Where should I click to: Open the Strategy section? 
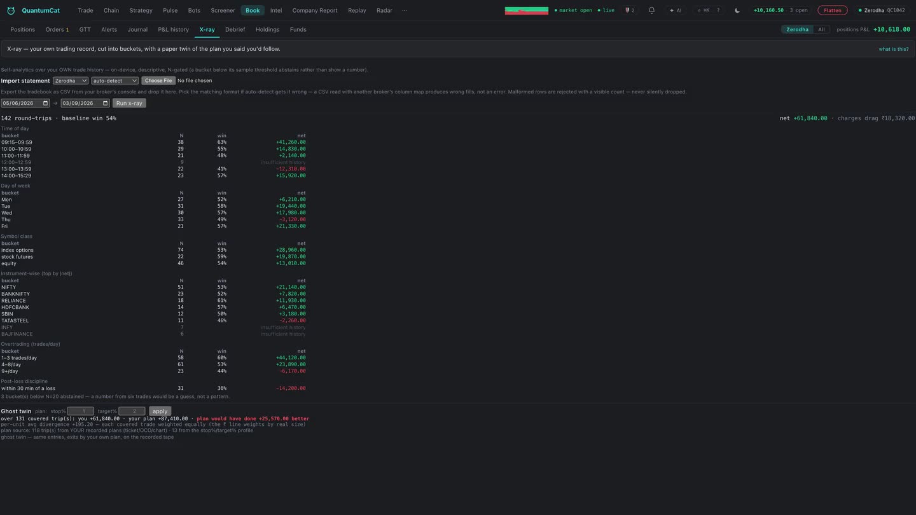(141, 11)
